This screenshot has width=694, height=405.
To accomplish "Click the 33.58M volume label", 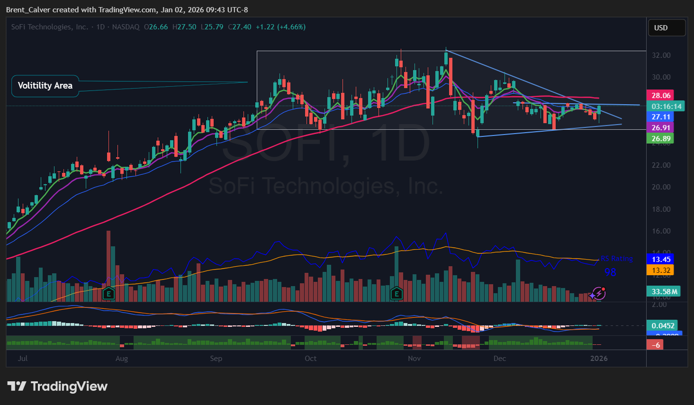I will point(664,292).
